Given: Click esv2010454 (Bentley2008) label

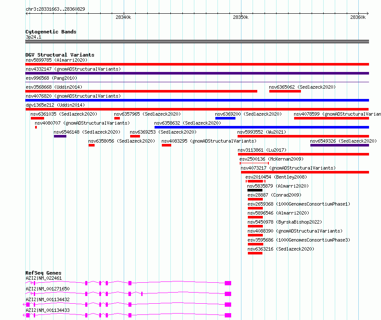Looking at the screenshot, I should (276, 177).
